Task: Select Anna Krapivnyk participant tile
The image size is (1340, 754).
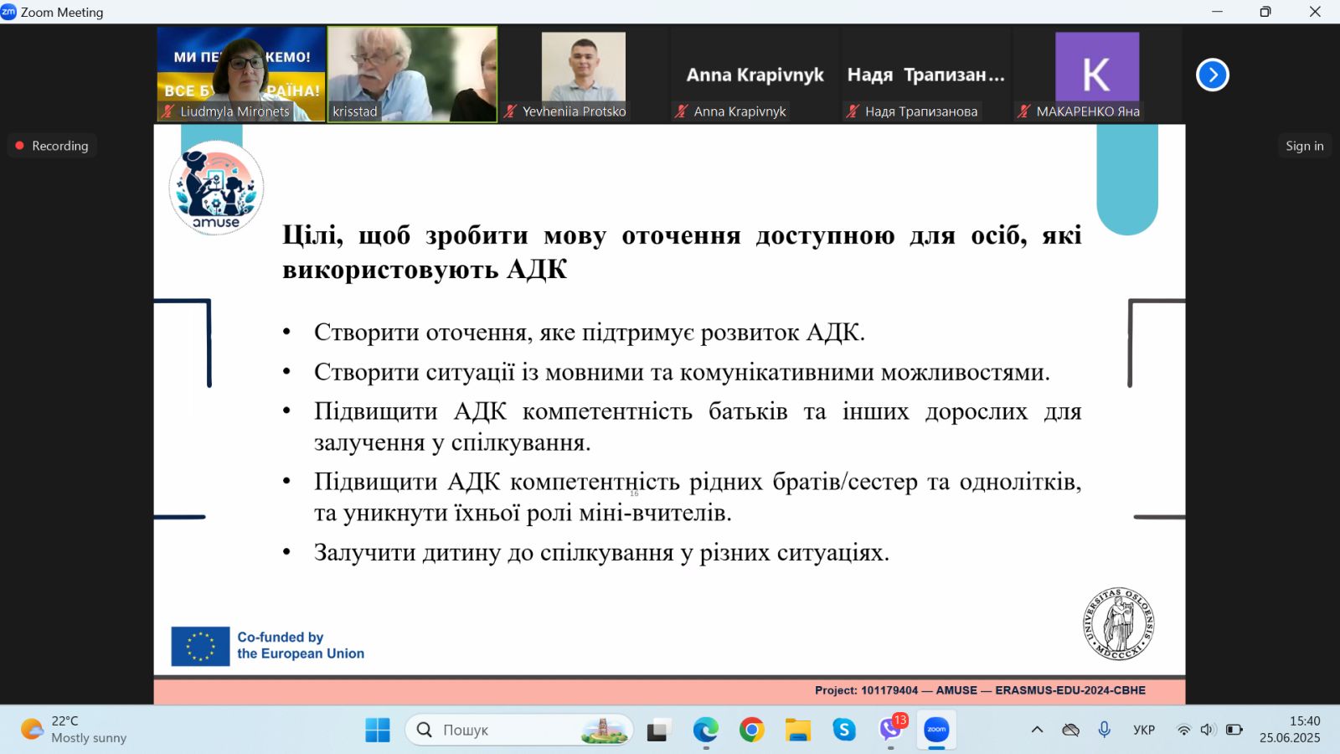Action: click(755, 75)
